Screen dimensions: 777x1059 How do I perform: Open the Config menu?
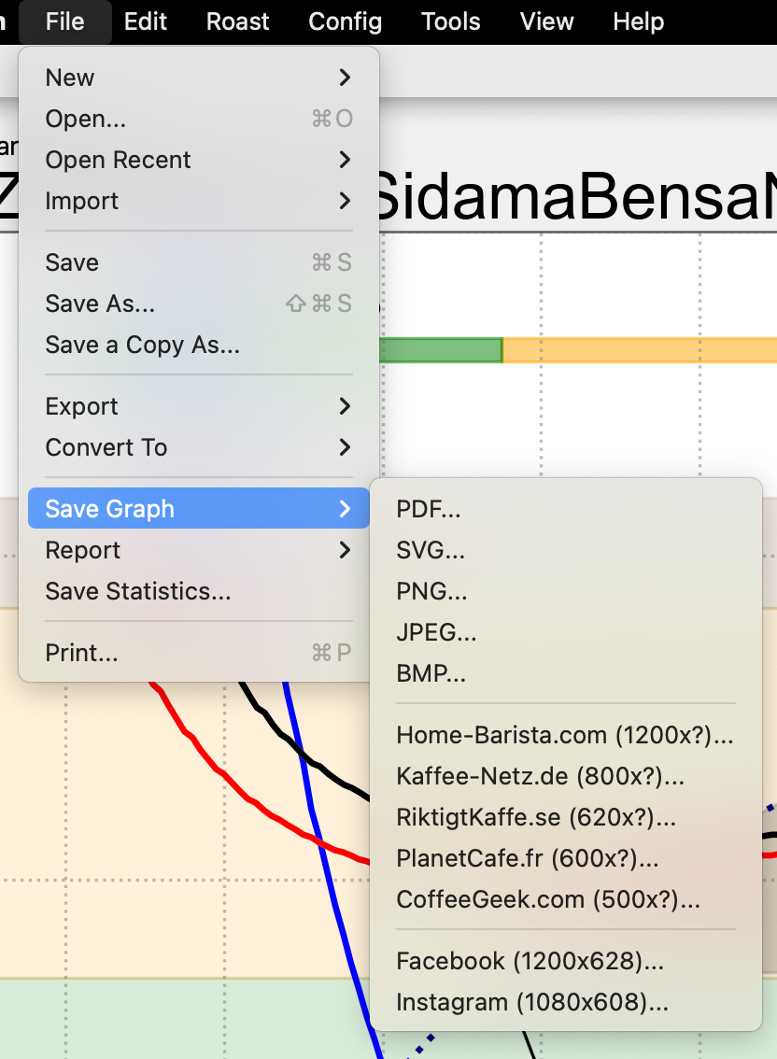pyautogui.click(x=345, y=21)
